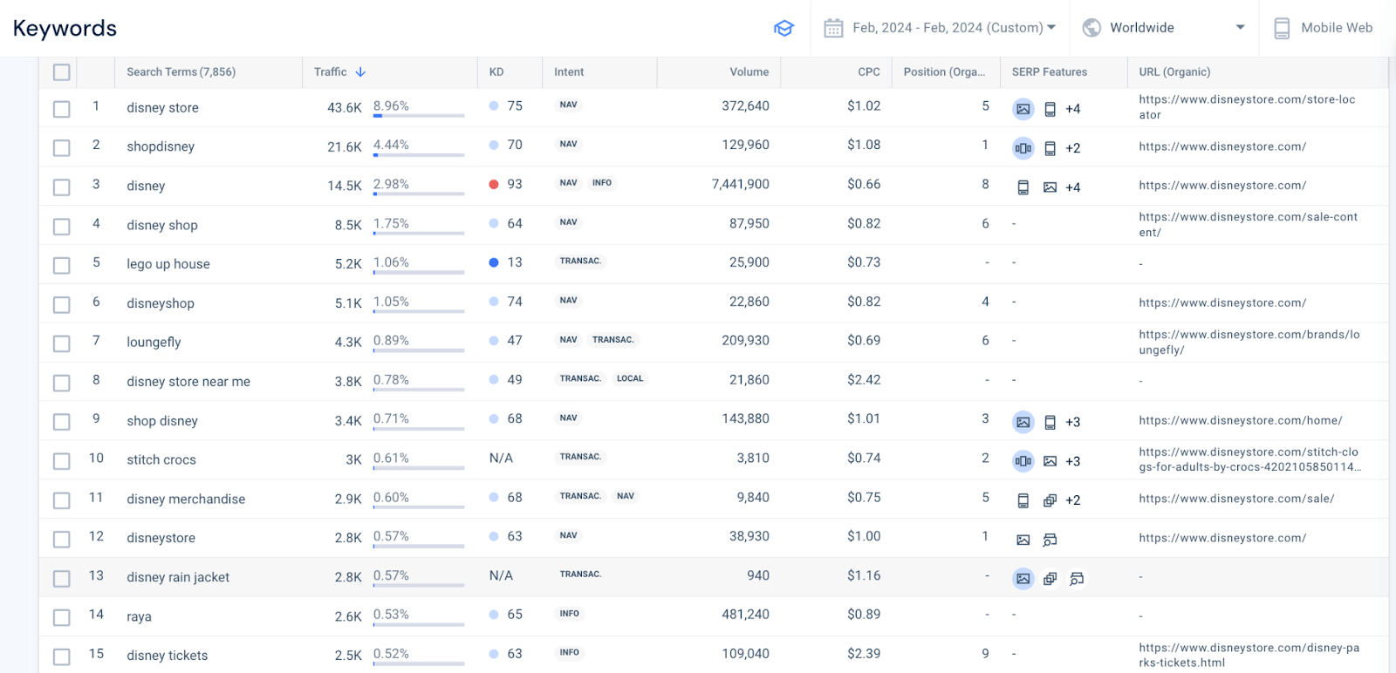
Task: Click the carousel SERP icon for shopdisney
Action: coord(1023,148)
